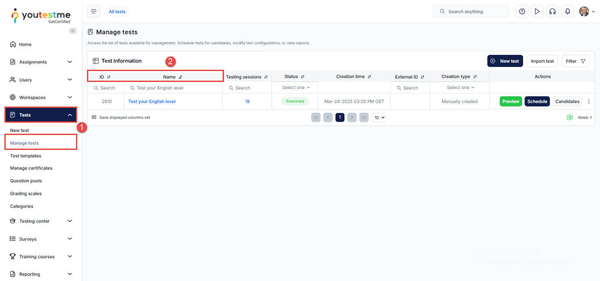Open the notifications bell icon

click(x=567, y=11)
